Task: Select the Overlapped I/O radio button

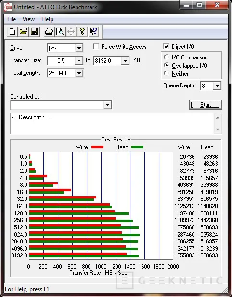Action: (167, 65)
